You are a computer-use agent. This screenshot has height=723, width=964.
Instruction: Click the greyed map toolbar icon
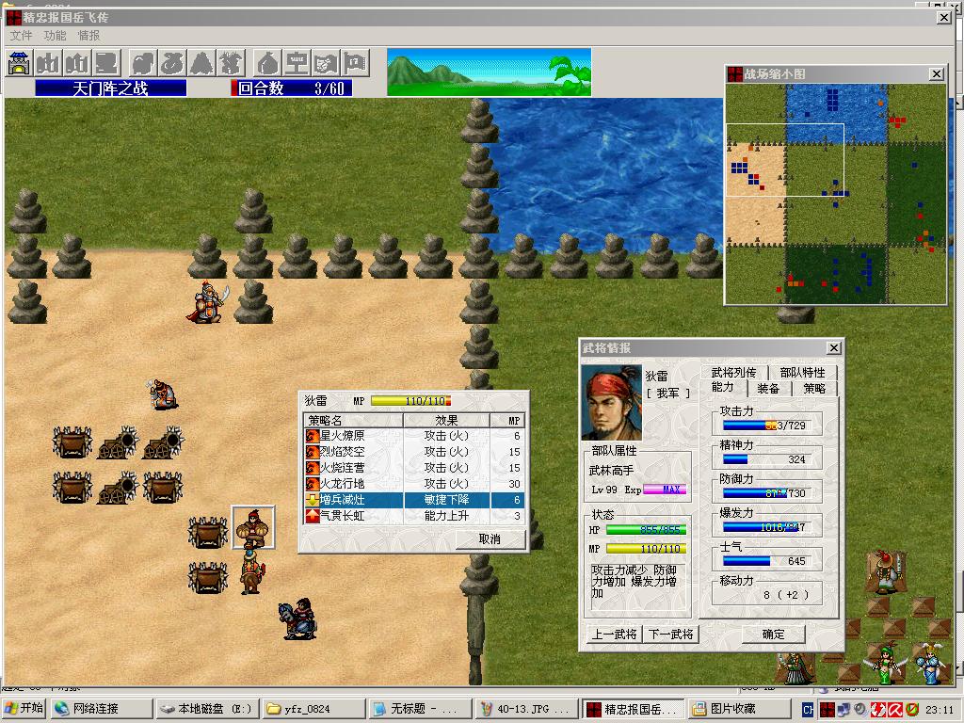[x=326, y=63]
